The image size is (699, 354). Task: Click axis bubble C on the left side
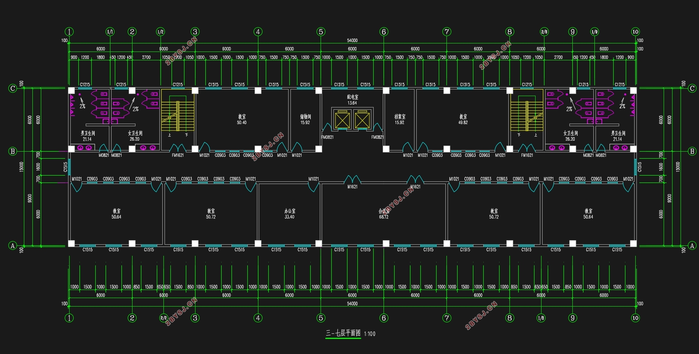point(13,88)
